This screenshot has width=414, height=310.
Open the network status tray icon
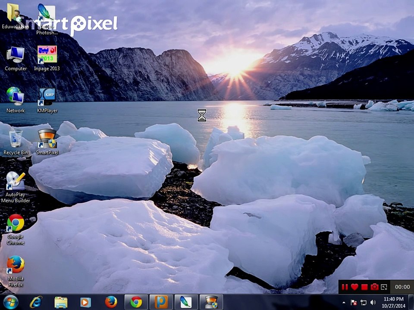(363, 303)
